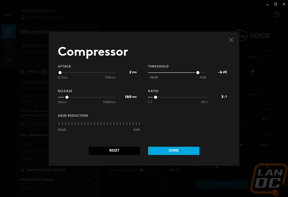The width and height of the screenshot is (288, 197).
Task: Open settings via the gear icon
Action: coord(276,14)
